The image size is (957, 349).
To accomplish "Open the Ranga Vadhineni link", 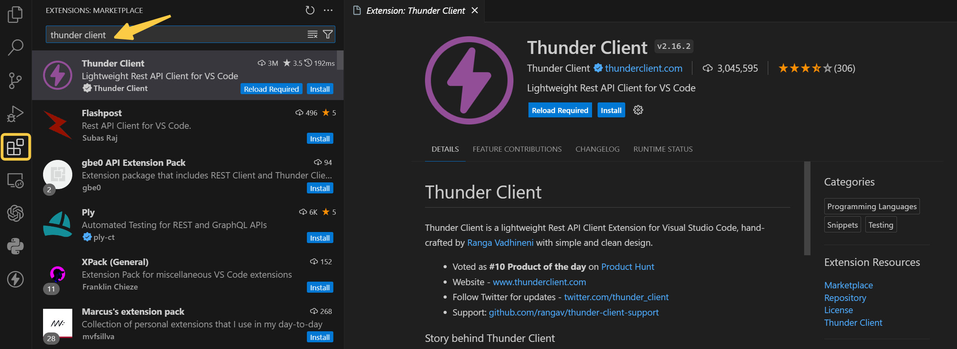I will click(500, 243).
